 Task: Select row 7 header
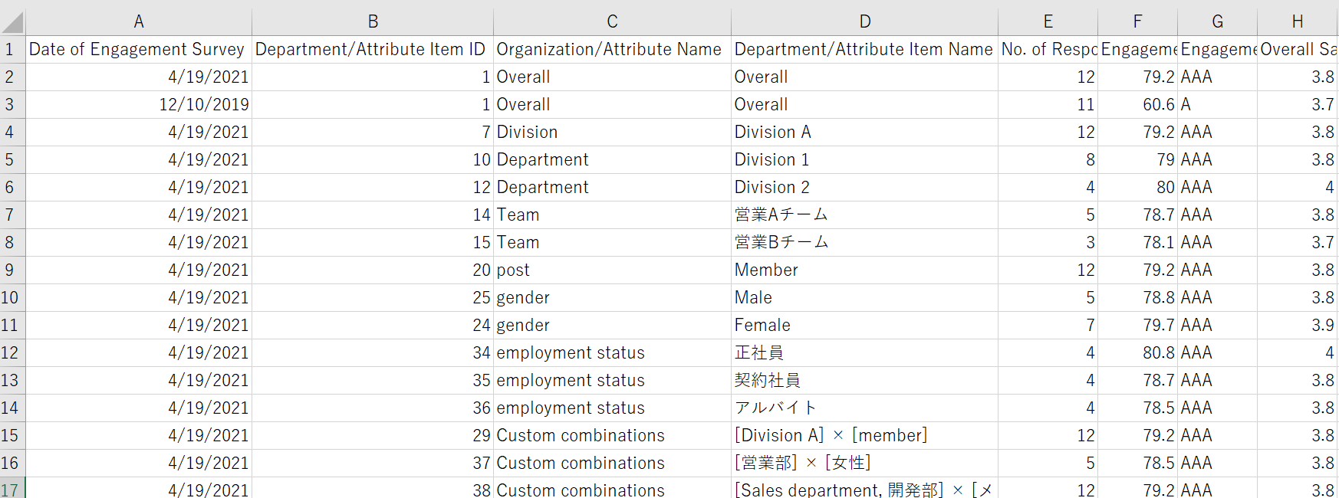click(x=10, y=215)
